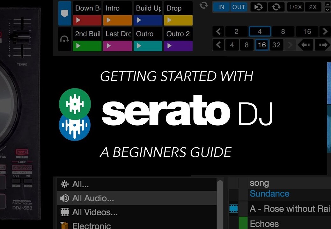Shift beat jump sizes left with chevron before 4
Viewport: 331px width, 229px height.
pyautogui.click(x=218, y=45)
